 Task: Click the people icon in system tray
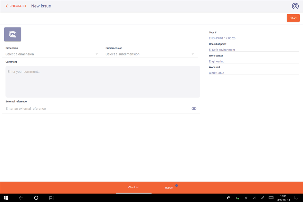(x=228, y=198)
